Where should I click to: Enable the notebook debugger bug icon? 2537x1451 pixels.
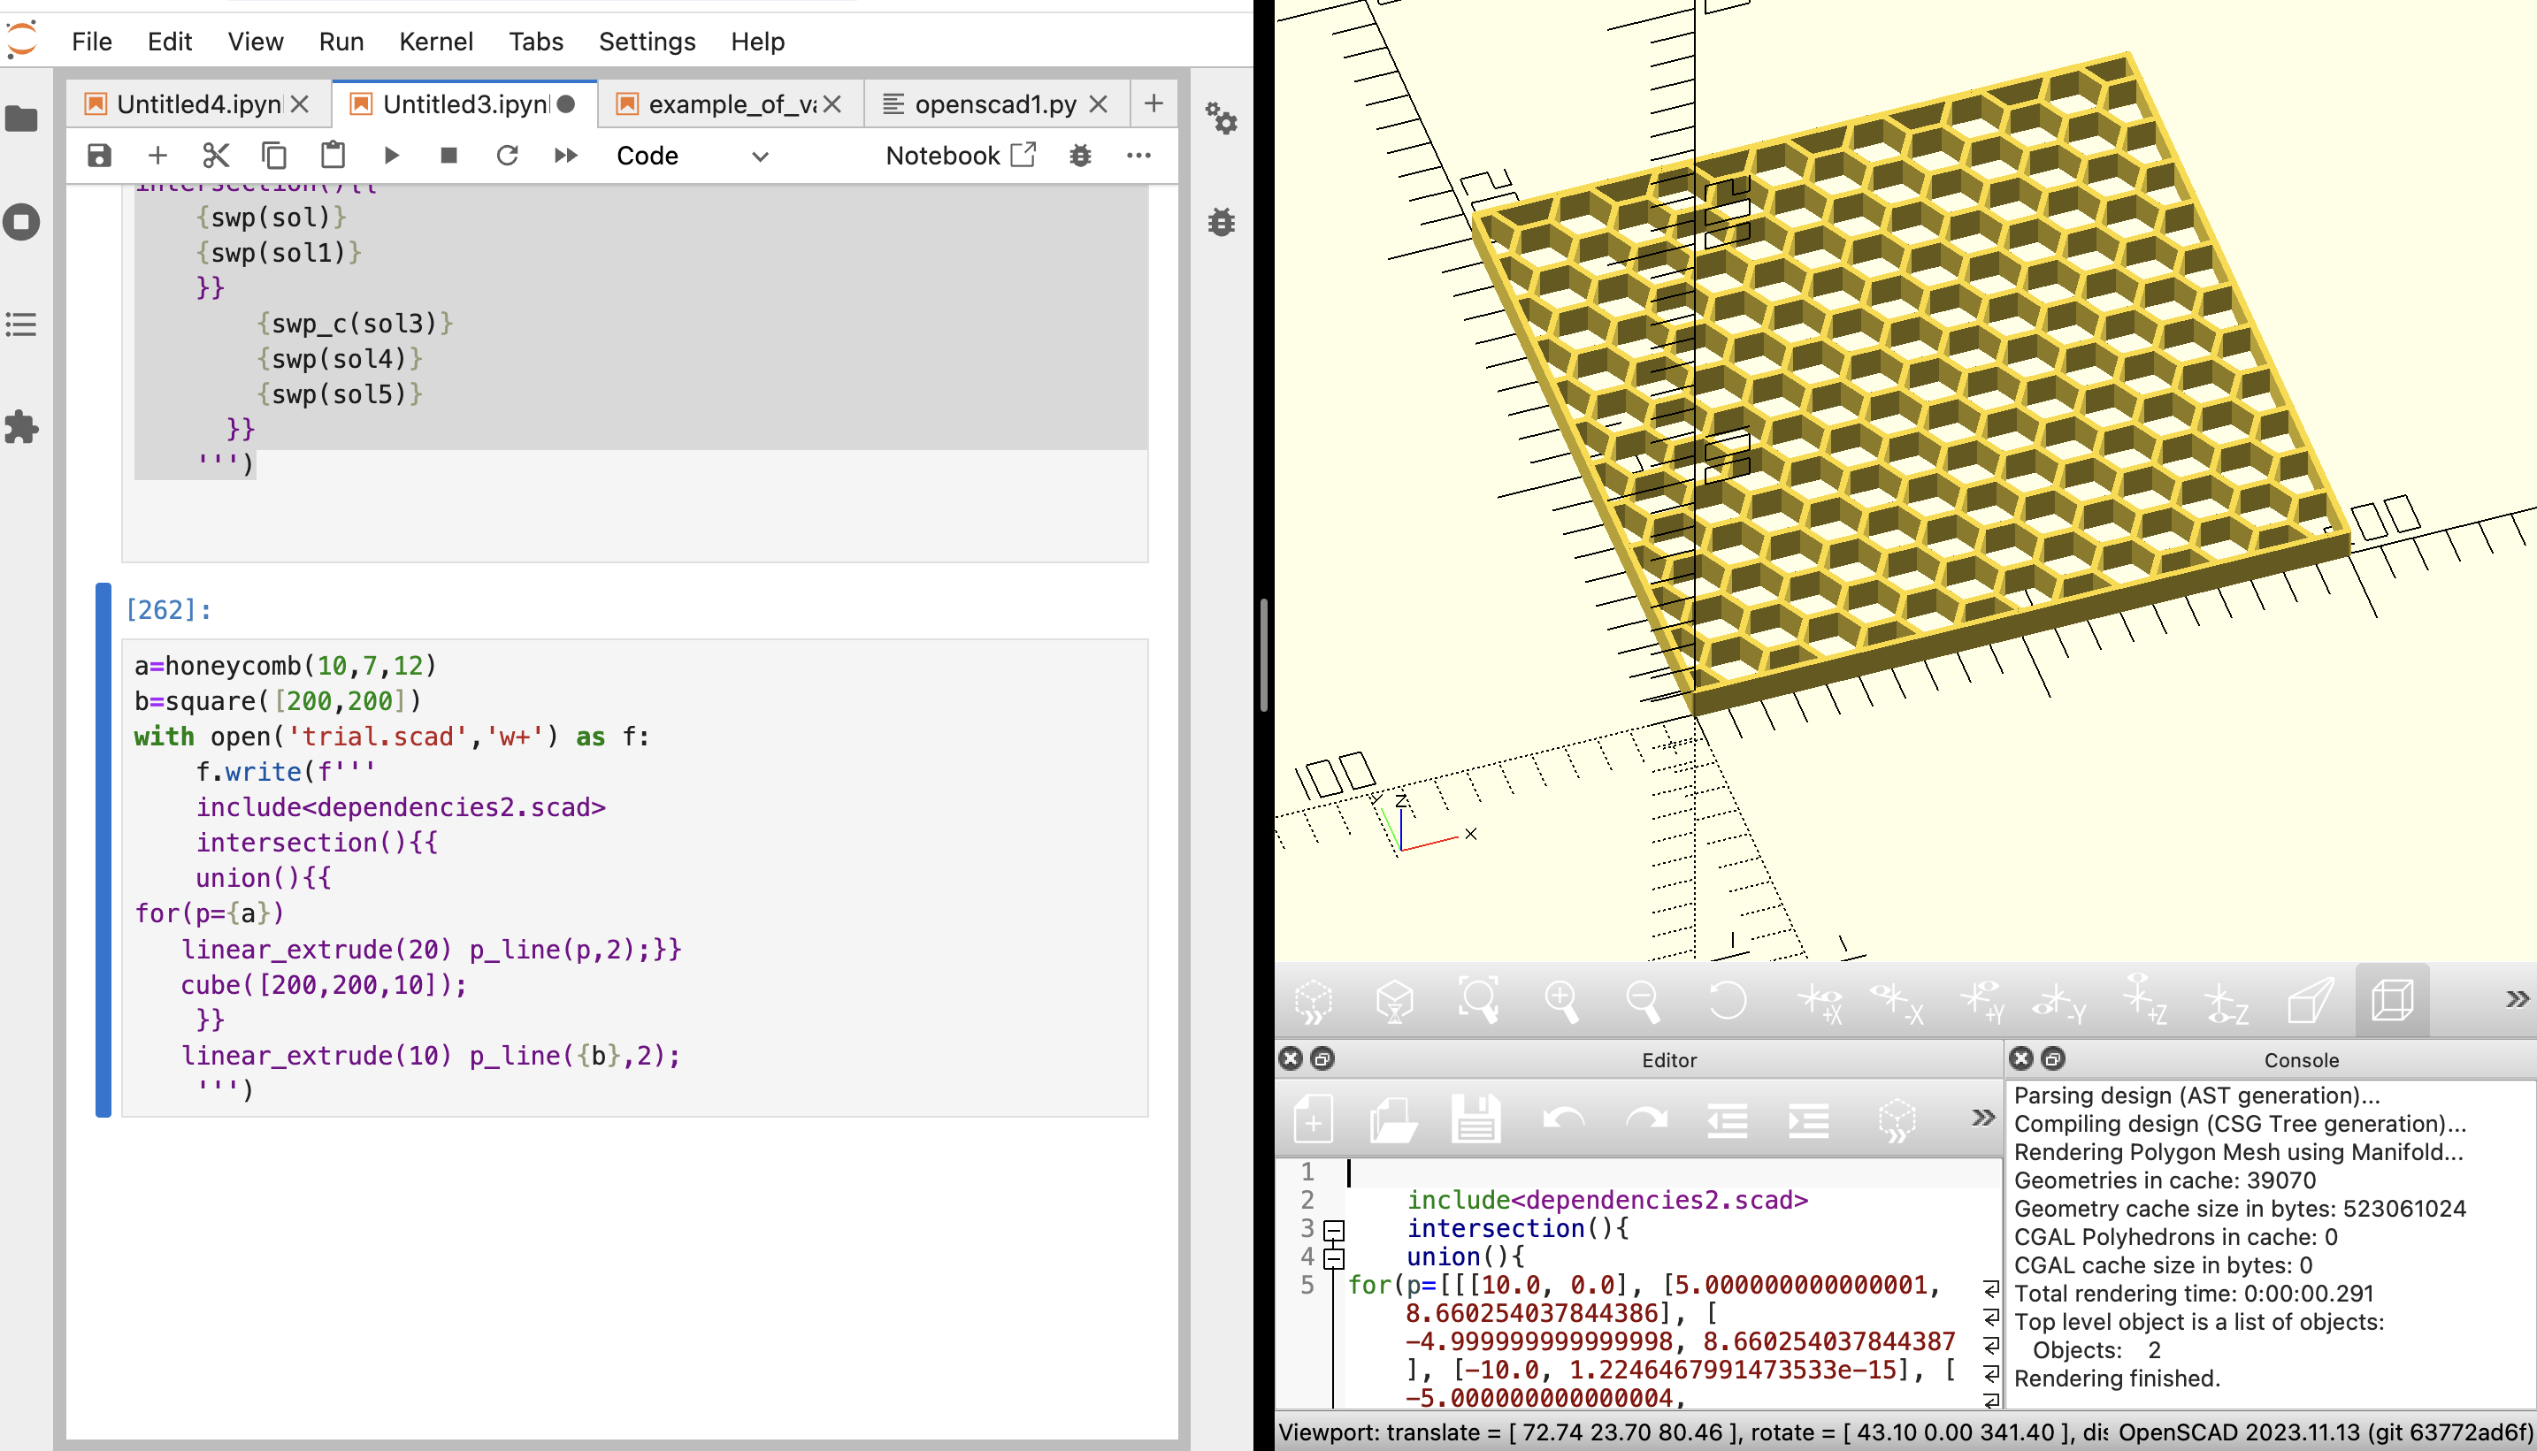tap(1079, 156)
